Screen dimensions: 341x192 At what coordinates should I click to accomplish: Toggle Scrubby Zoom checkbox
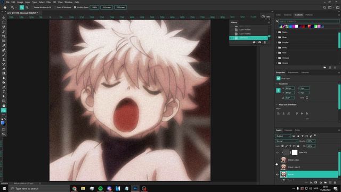[x=75, y=7]
